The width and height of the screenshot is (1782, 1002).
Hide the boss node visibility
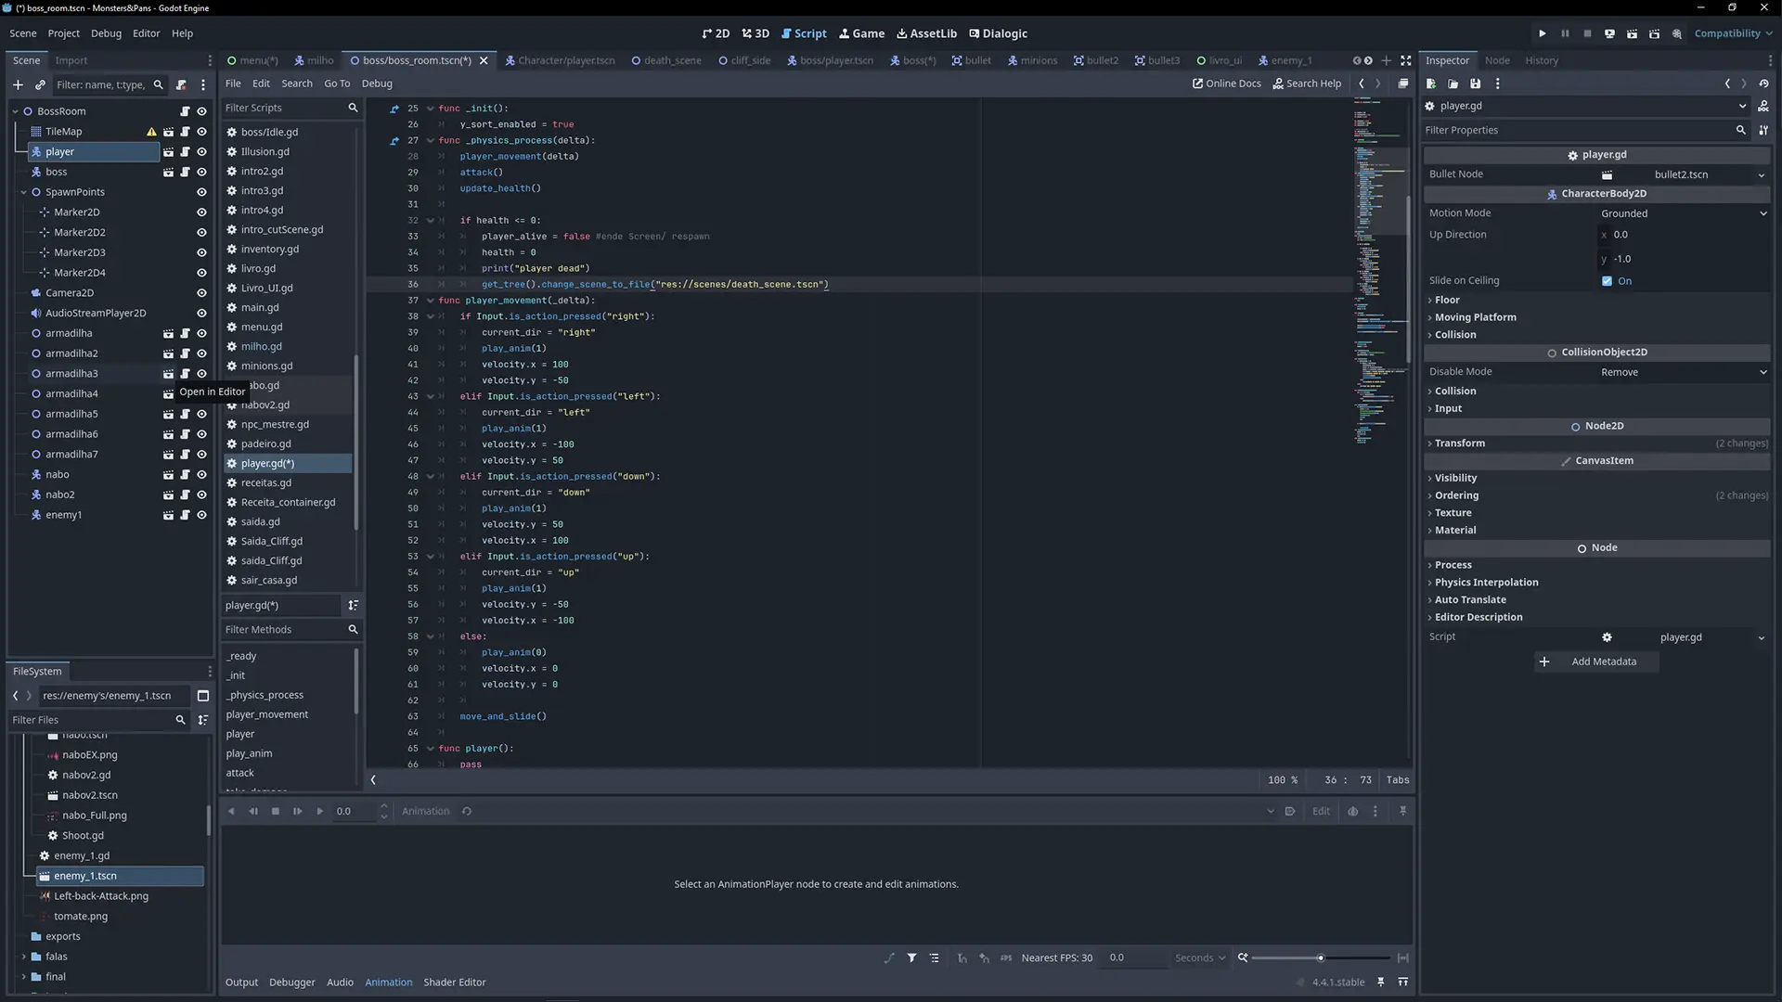[x=201, y=173]
